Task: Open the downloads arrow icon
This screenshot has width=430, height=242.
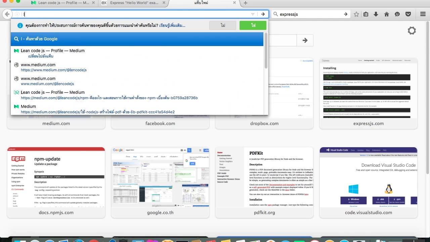Action: [x=376, y=14]
